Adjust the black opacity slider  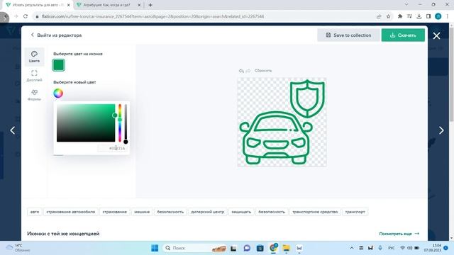tap(126, 123)
